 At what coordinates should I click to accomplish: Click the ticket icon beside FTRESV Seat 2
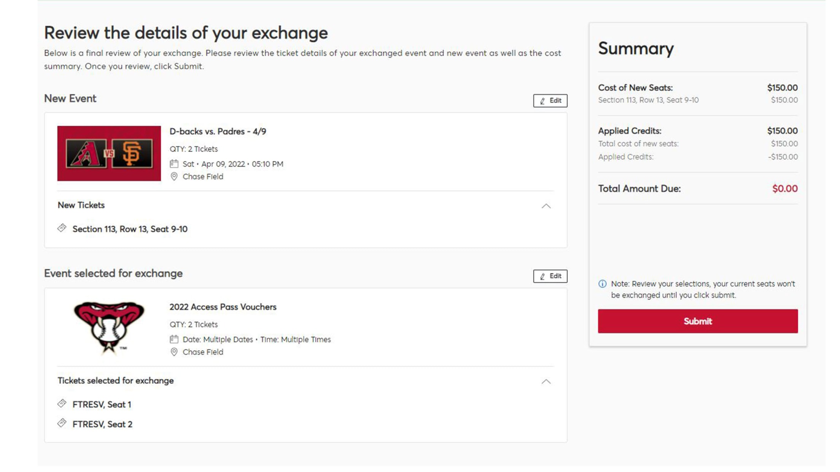coord(62,423)
